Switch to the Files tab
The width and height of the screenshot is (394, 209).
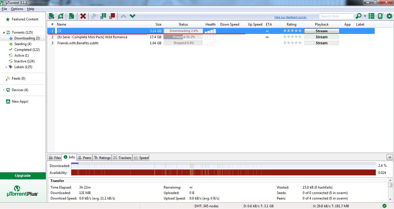55,158
